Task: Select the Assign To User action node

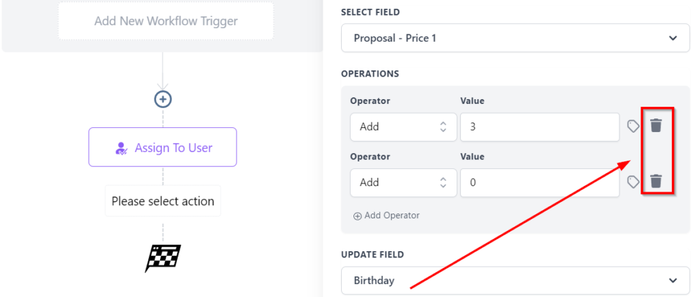Action: pos(163,147)
